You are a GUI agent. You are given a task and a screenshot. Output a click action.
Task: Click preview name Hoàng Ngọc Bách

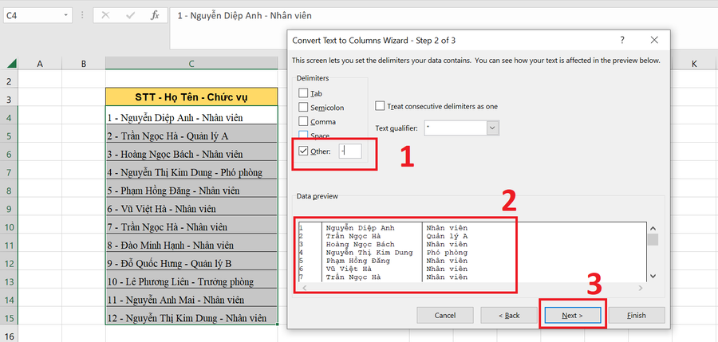click(360, 245)
